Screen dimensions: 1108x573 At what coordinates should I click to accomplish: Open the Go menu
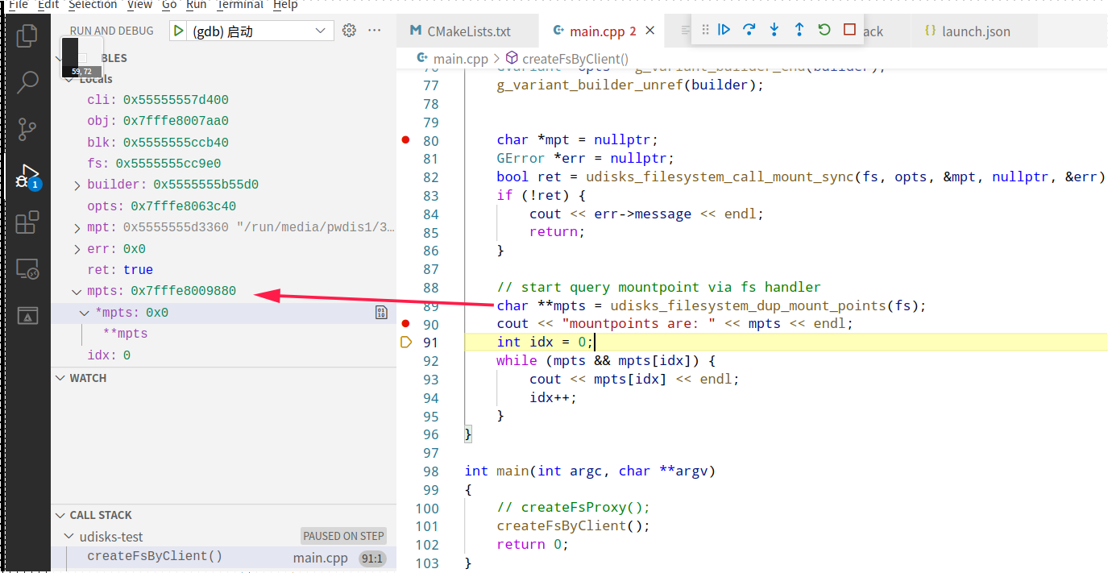tap(169, 4)
